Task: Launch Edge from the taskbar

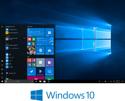Action: (49, 81)
